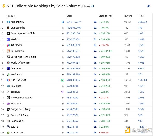Open the Hashmasks collection link

(17, 121)
